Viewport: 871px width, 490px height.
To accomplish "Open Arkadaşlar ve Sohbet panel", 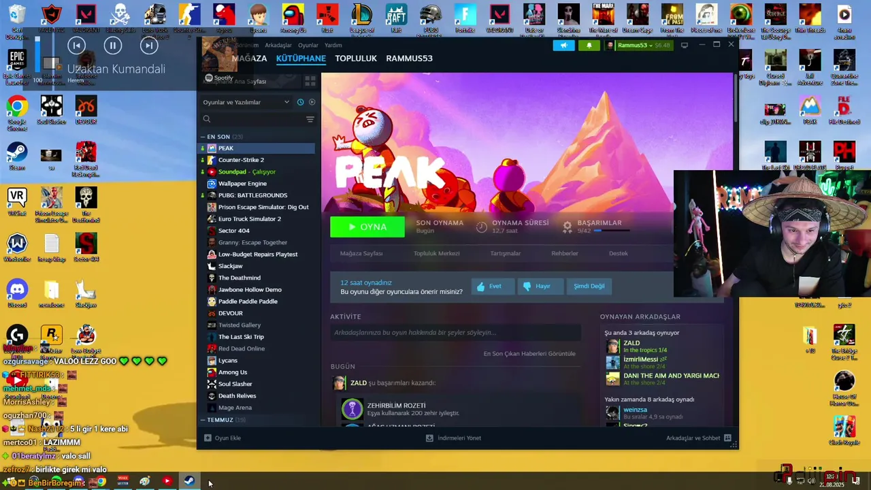I will (x=699, y=438).
